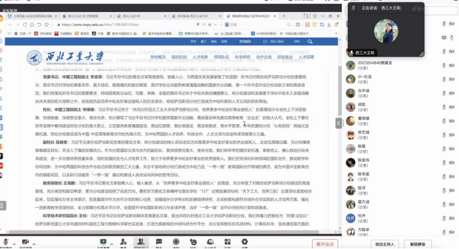Viewport: 459px width, 249px height.
Task: Open the meeting settings gear icon
Action: coord(244,242)
